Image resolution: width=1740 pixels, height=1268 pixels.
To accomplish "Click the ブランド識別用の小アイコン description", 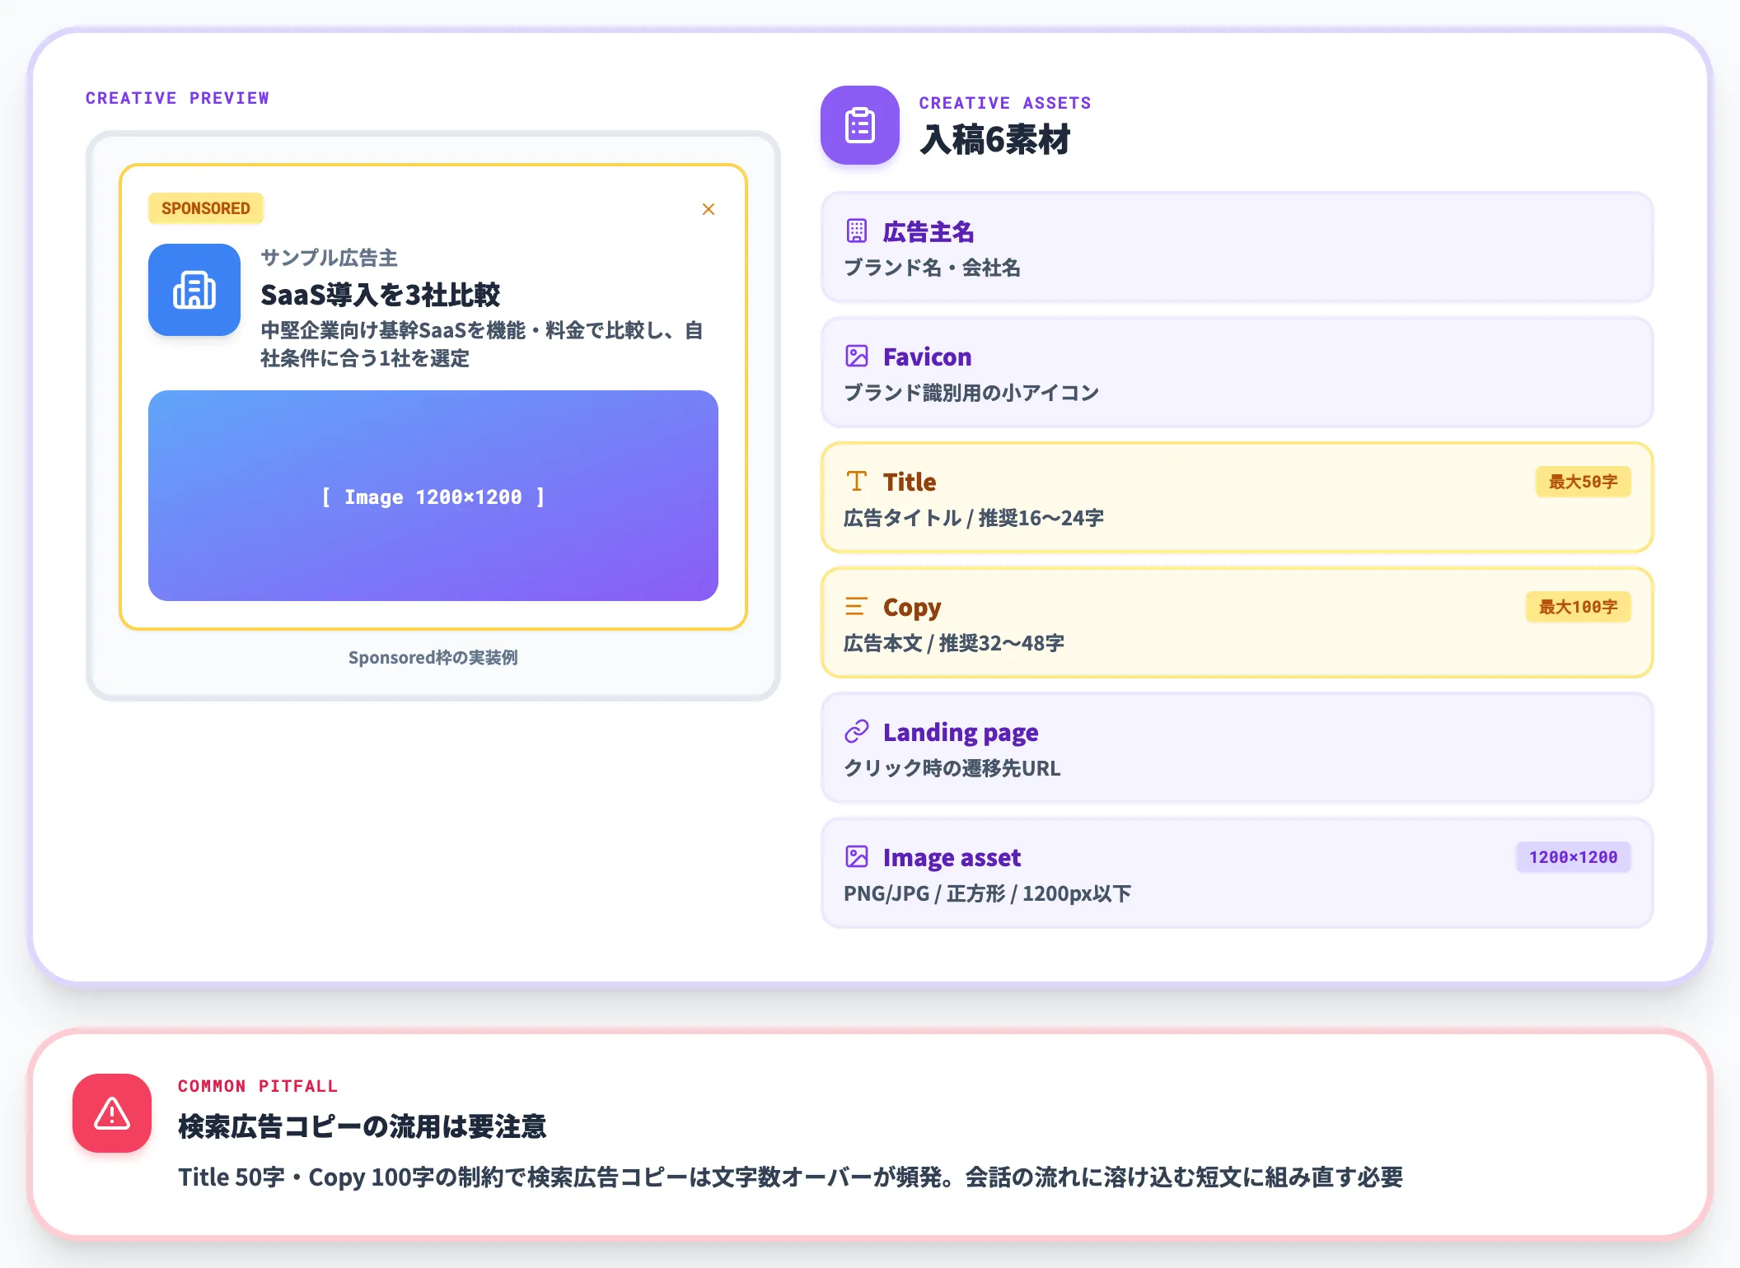I will [x=971, y=393].
